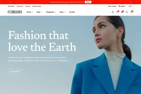141x94 pixels.
Task: Open the wishlist heart icon
Action: click(117, 12)
